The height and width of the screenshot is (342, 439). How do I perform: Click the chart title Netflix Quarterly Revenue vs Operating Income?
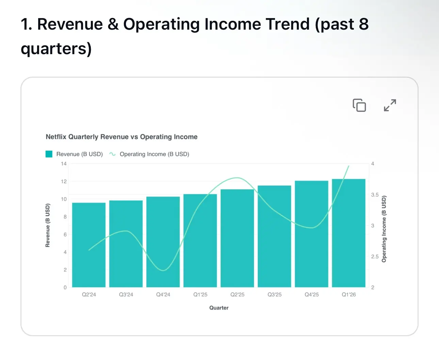click(x=121, y=137)
